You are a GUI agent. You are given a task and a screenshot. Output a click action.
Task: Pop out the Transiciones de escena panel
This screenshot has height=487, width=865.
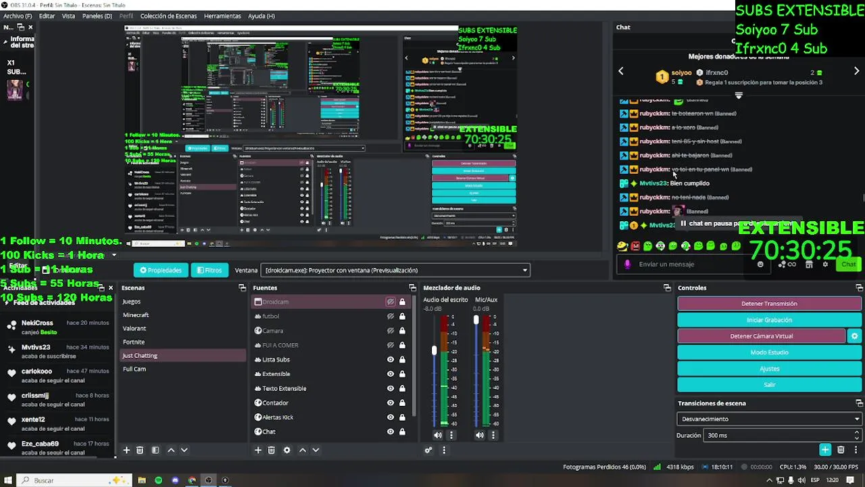pos(859,403)
